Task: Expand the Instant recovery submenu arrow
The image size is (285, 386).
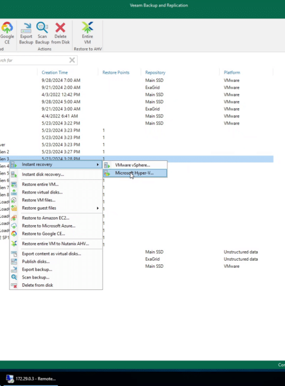Action: [x=98, y=164]
